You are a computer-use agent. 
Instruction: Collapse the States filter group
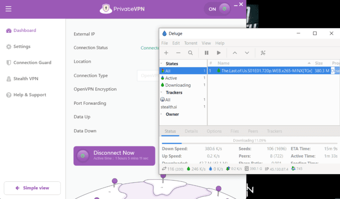[x=162, y=64]
